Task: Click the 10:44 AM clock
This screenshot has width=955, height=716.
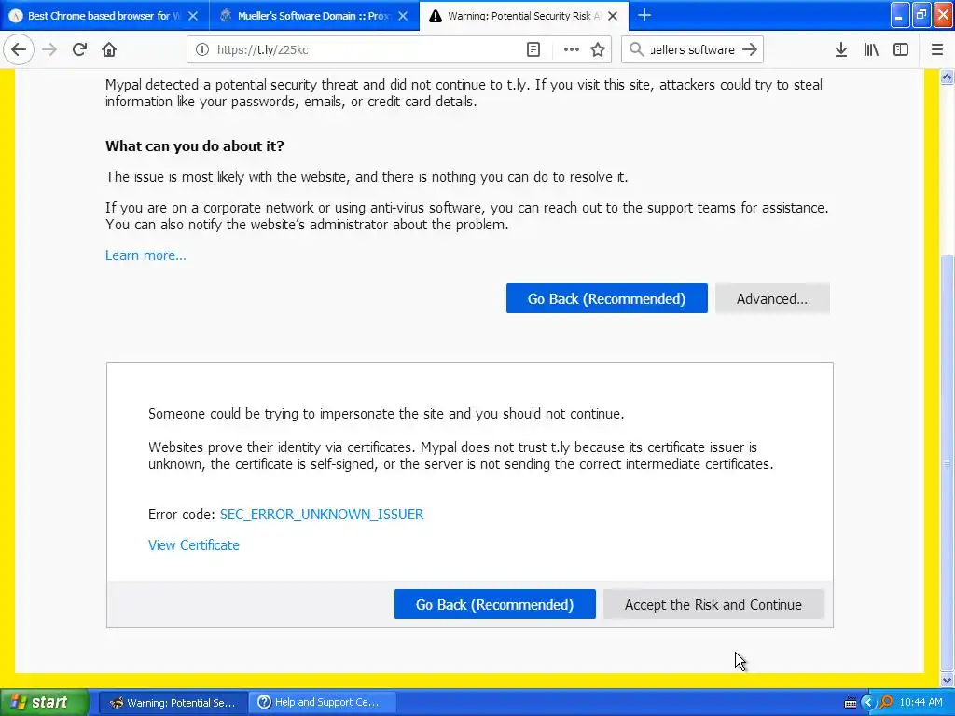Action: coord(920,703)
